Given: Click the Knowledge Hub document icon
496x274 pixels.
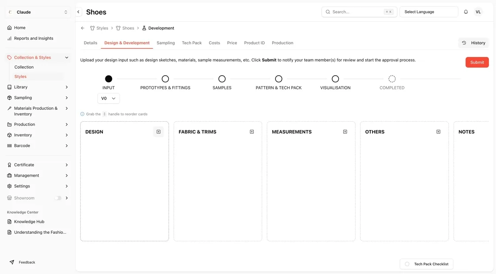Looking at the screenshot, I should pyautogui.click(x=9, y=222).
